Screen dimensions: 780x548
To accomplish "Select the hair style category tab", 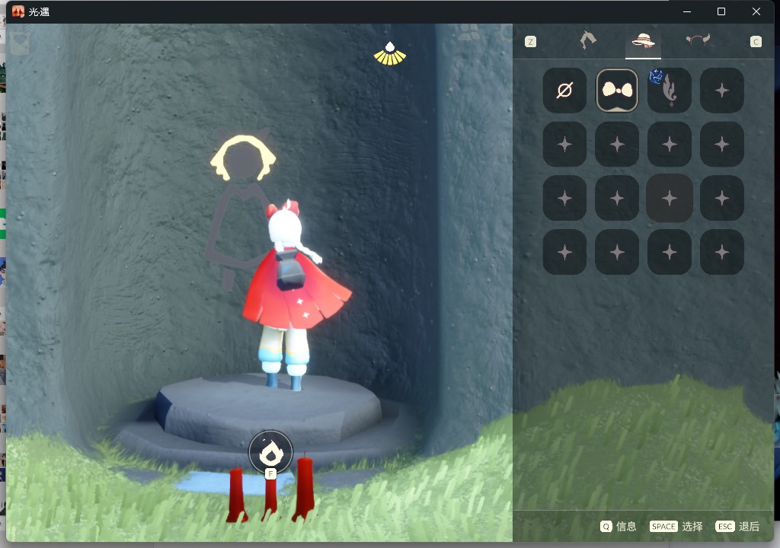I will tap(588, 40).
